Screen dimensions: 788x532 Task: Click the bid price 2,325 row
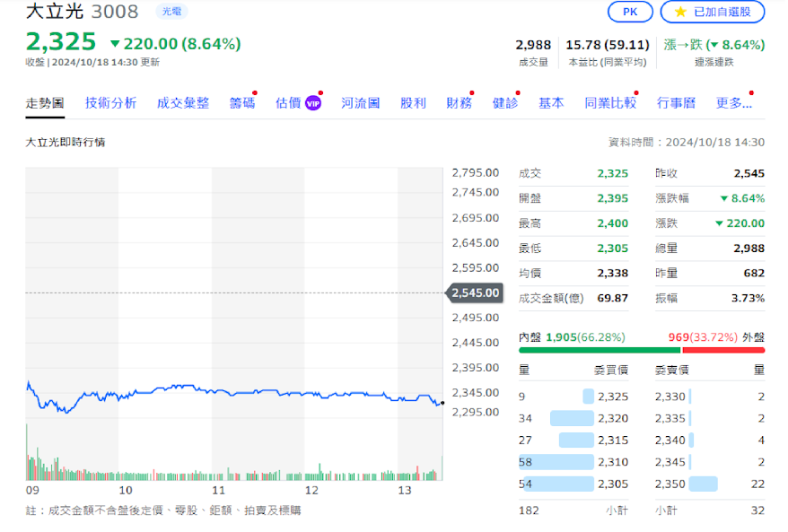coord(573,397)
